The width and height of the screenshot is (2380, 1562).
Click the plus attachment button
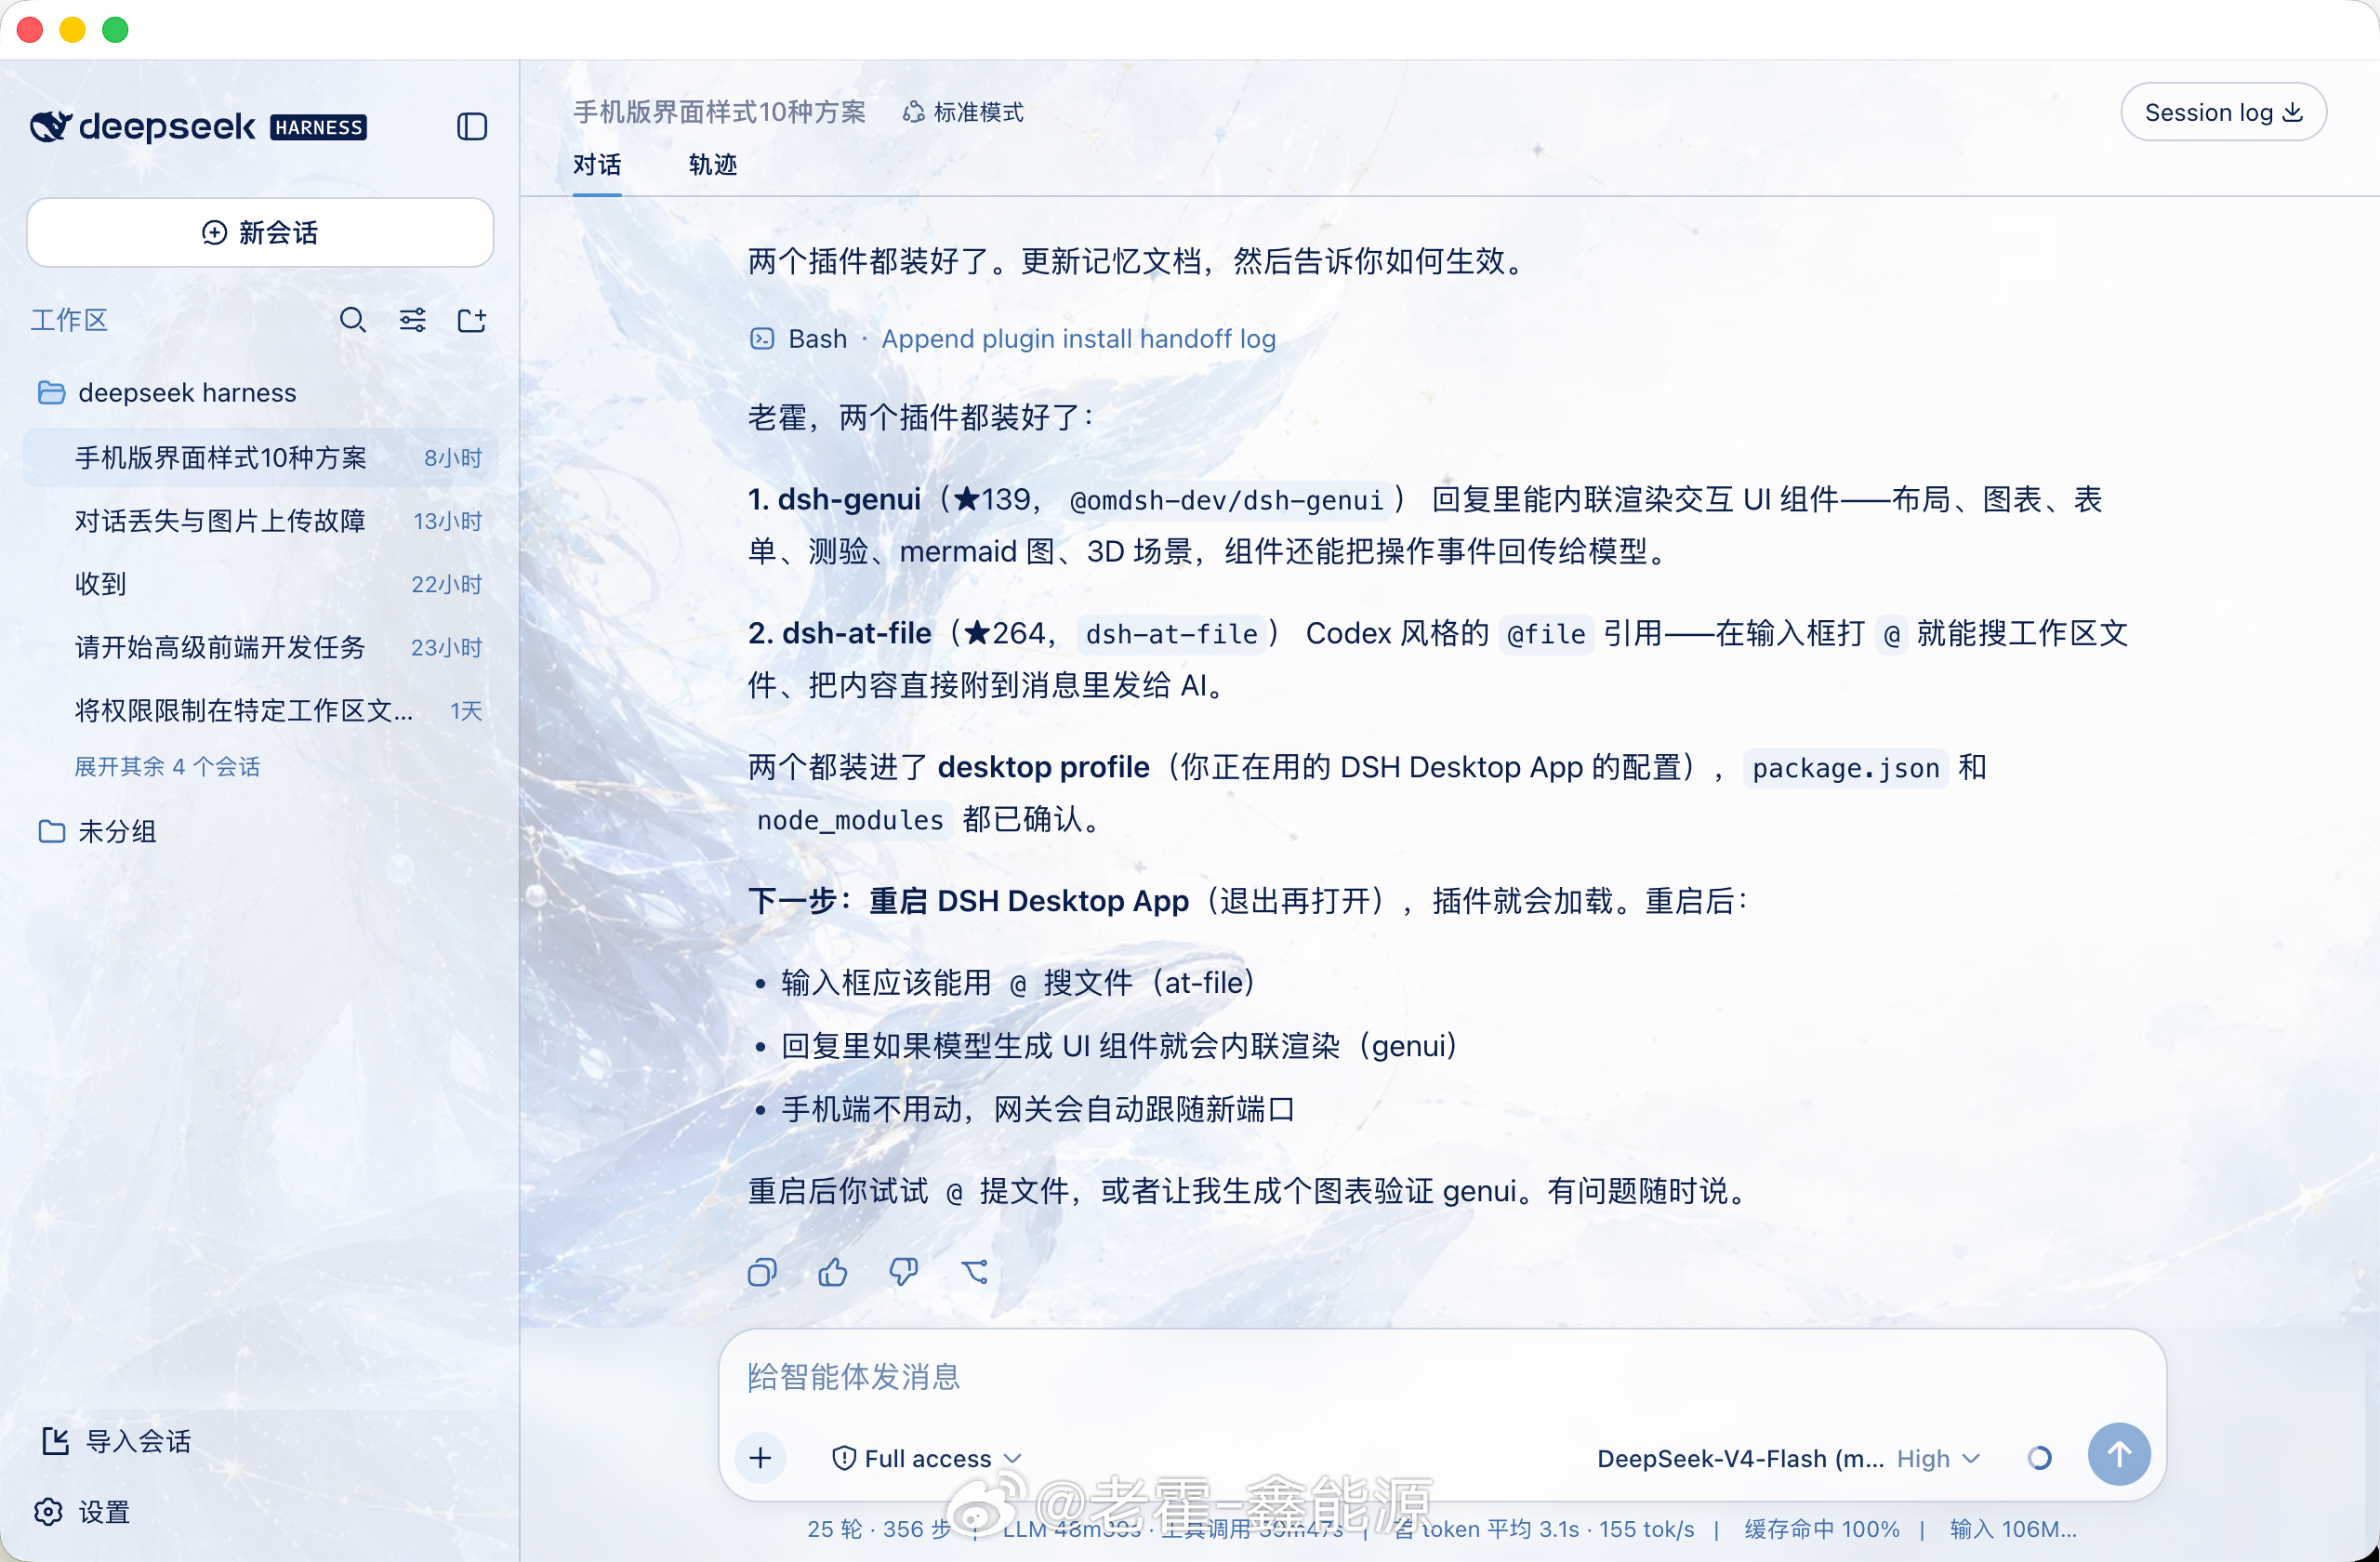(x=761, y=1458)
